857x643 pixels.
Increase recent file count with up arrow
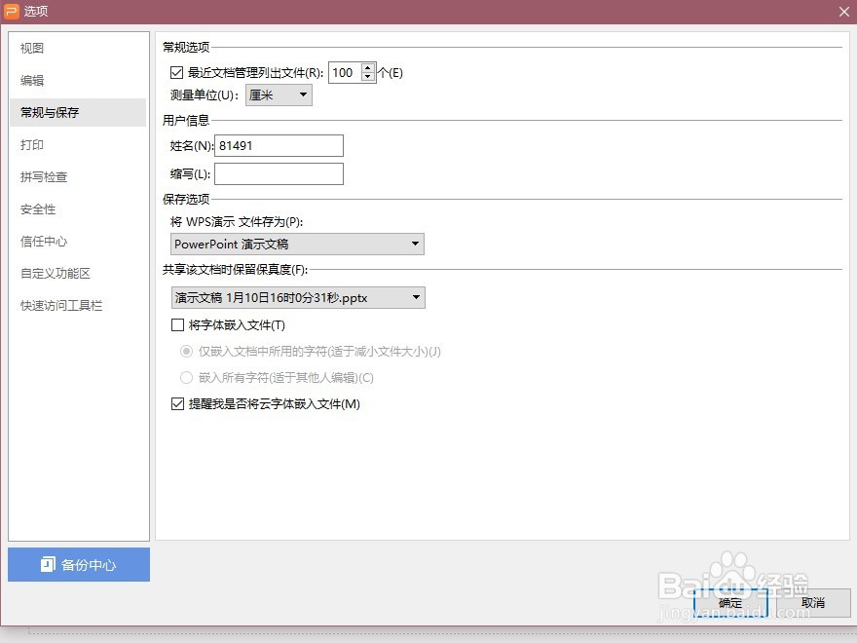368,68
